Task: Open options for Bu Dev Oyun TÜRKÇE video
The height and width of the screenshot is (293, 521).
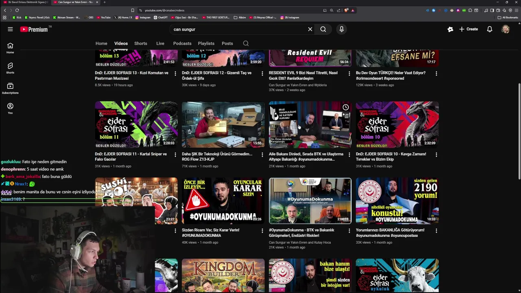Action: point(436,74)
